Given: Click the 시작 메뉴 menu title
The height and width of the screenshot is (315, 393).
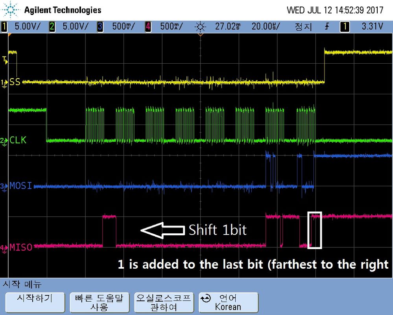Looking at the screenshot, I should tap(22, 284).
